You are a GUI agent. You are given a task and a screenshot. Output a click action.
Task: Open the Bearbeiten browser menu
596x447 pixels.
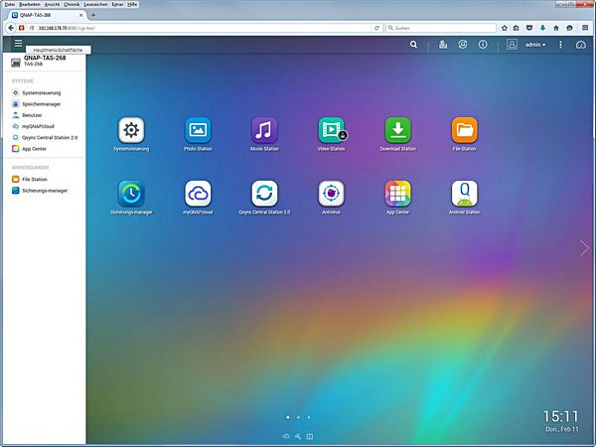pos(30,4)
